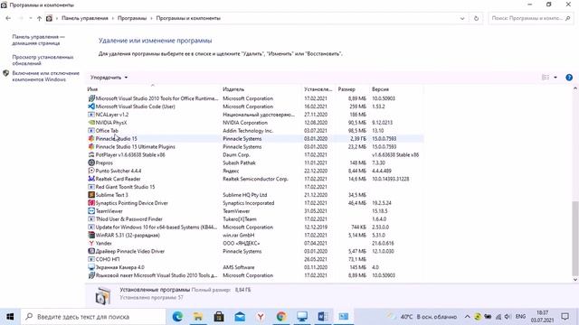Select the Visual Studio Code program icon

(91, 107)
